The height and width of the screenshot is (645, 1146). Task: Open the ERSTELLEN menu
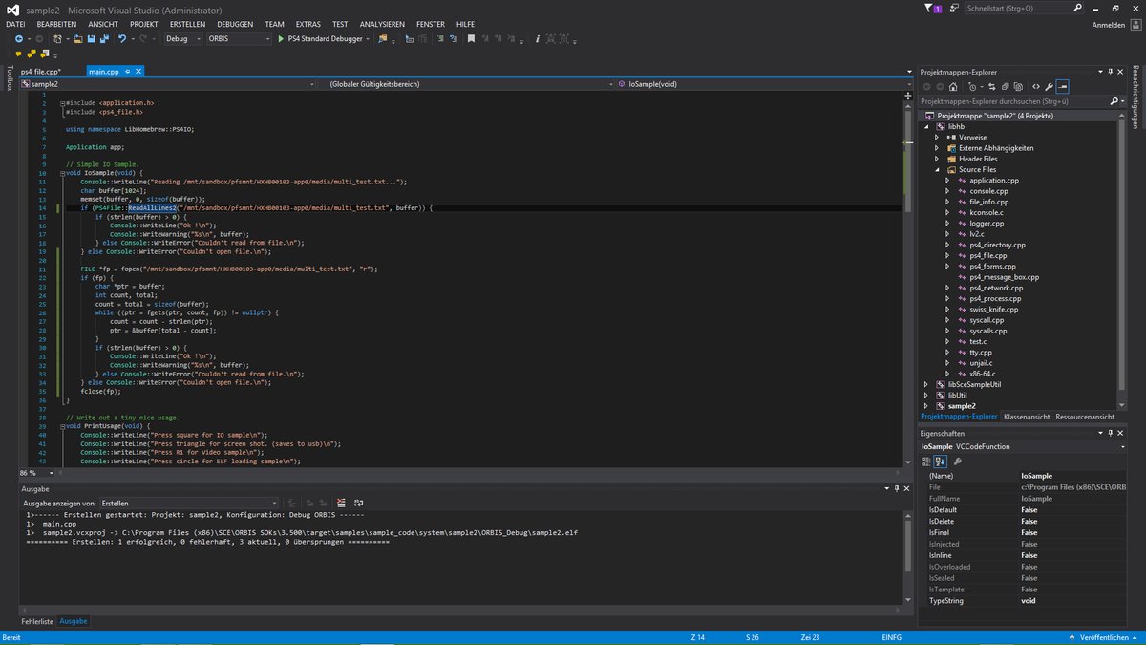(187, 23)
